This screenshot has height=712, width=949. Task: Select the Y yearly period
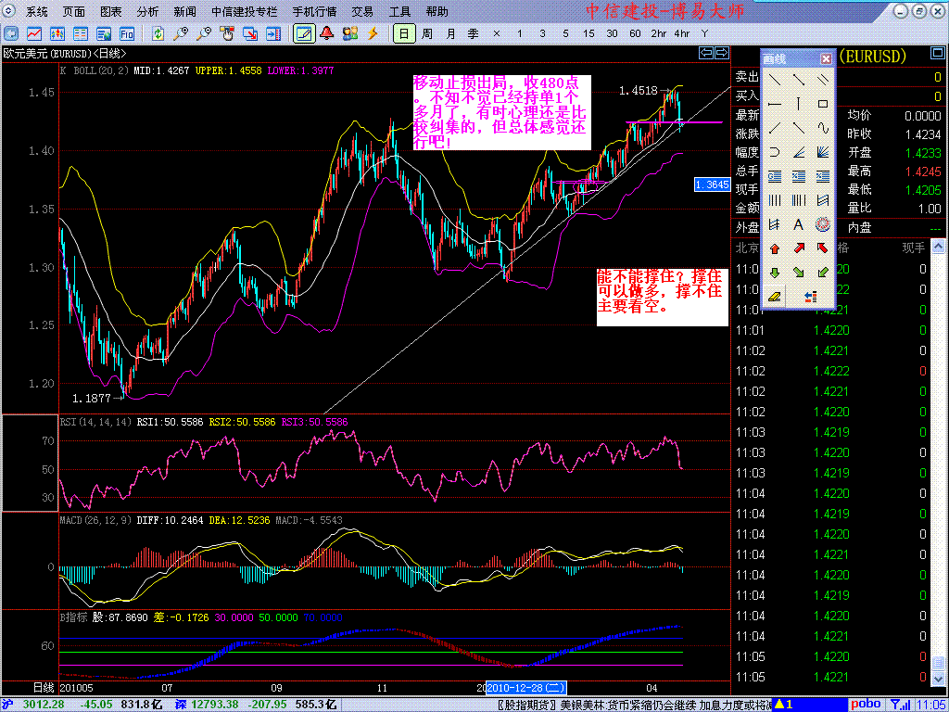(704, 33)
